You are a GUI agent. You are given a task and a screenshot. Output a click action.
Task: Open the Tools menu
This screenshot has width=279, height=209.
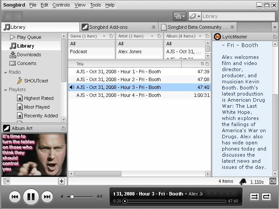click(x=95, y=5)
